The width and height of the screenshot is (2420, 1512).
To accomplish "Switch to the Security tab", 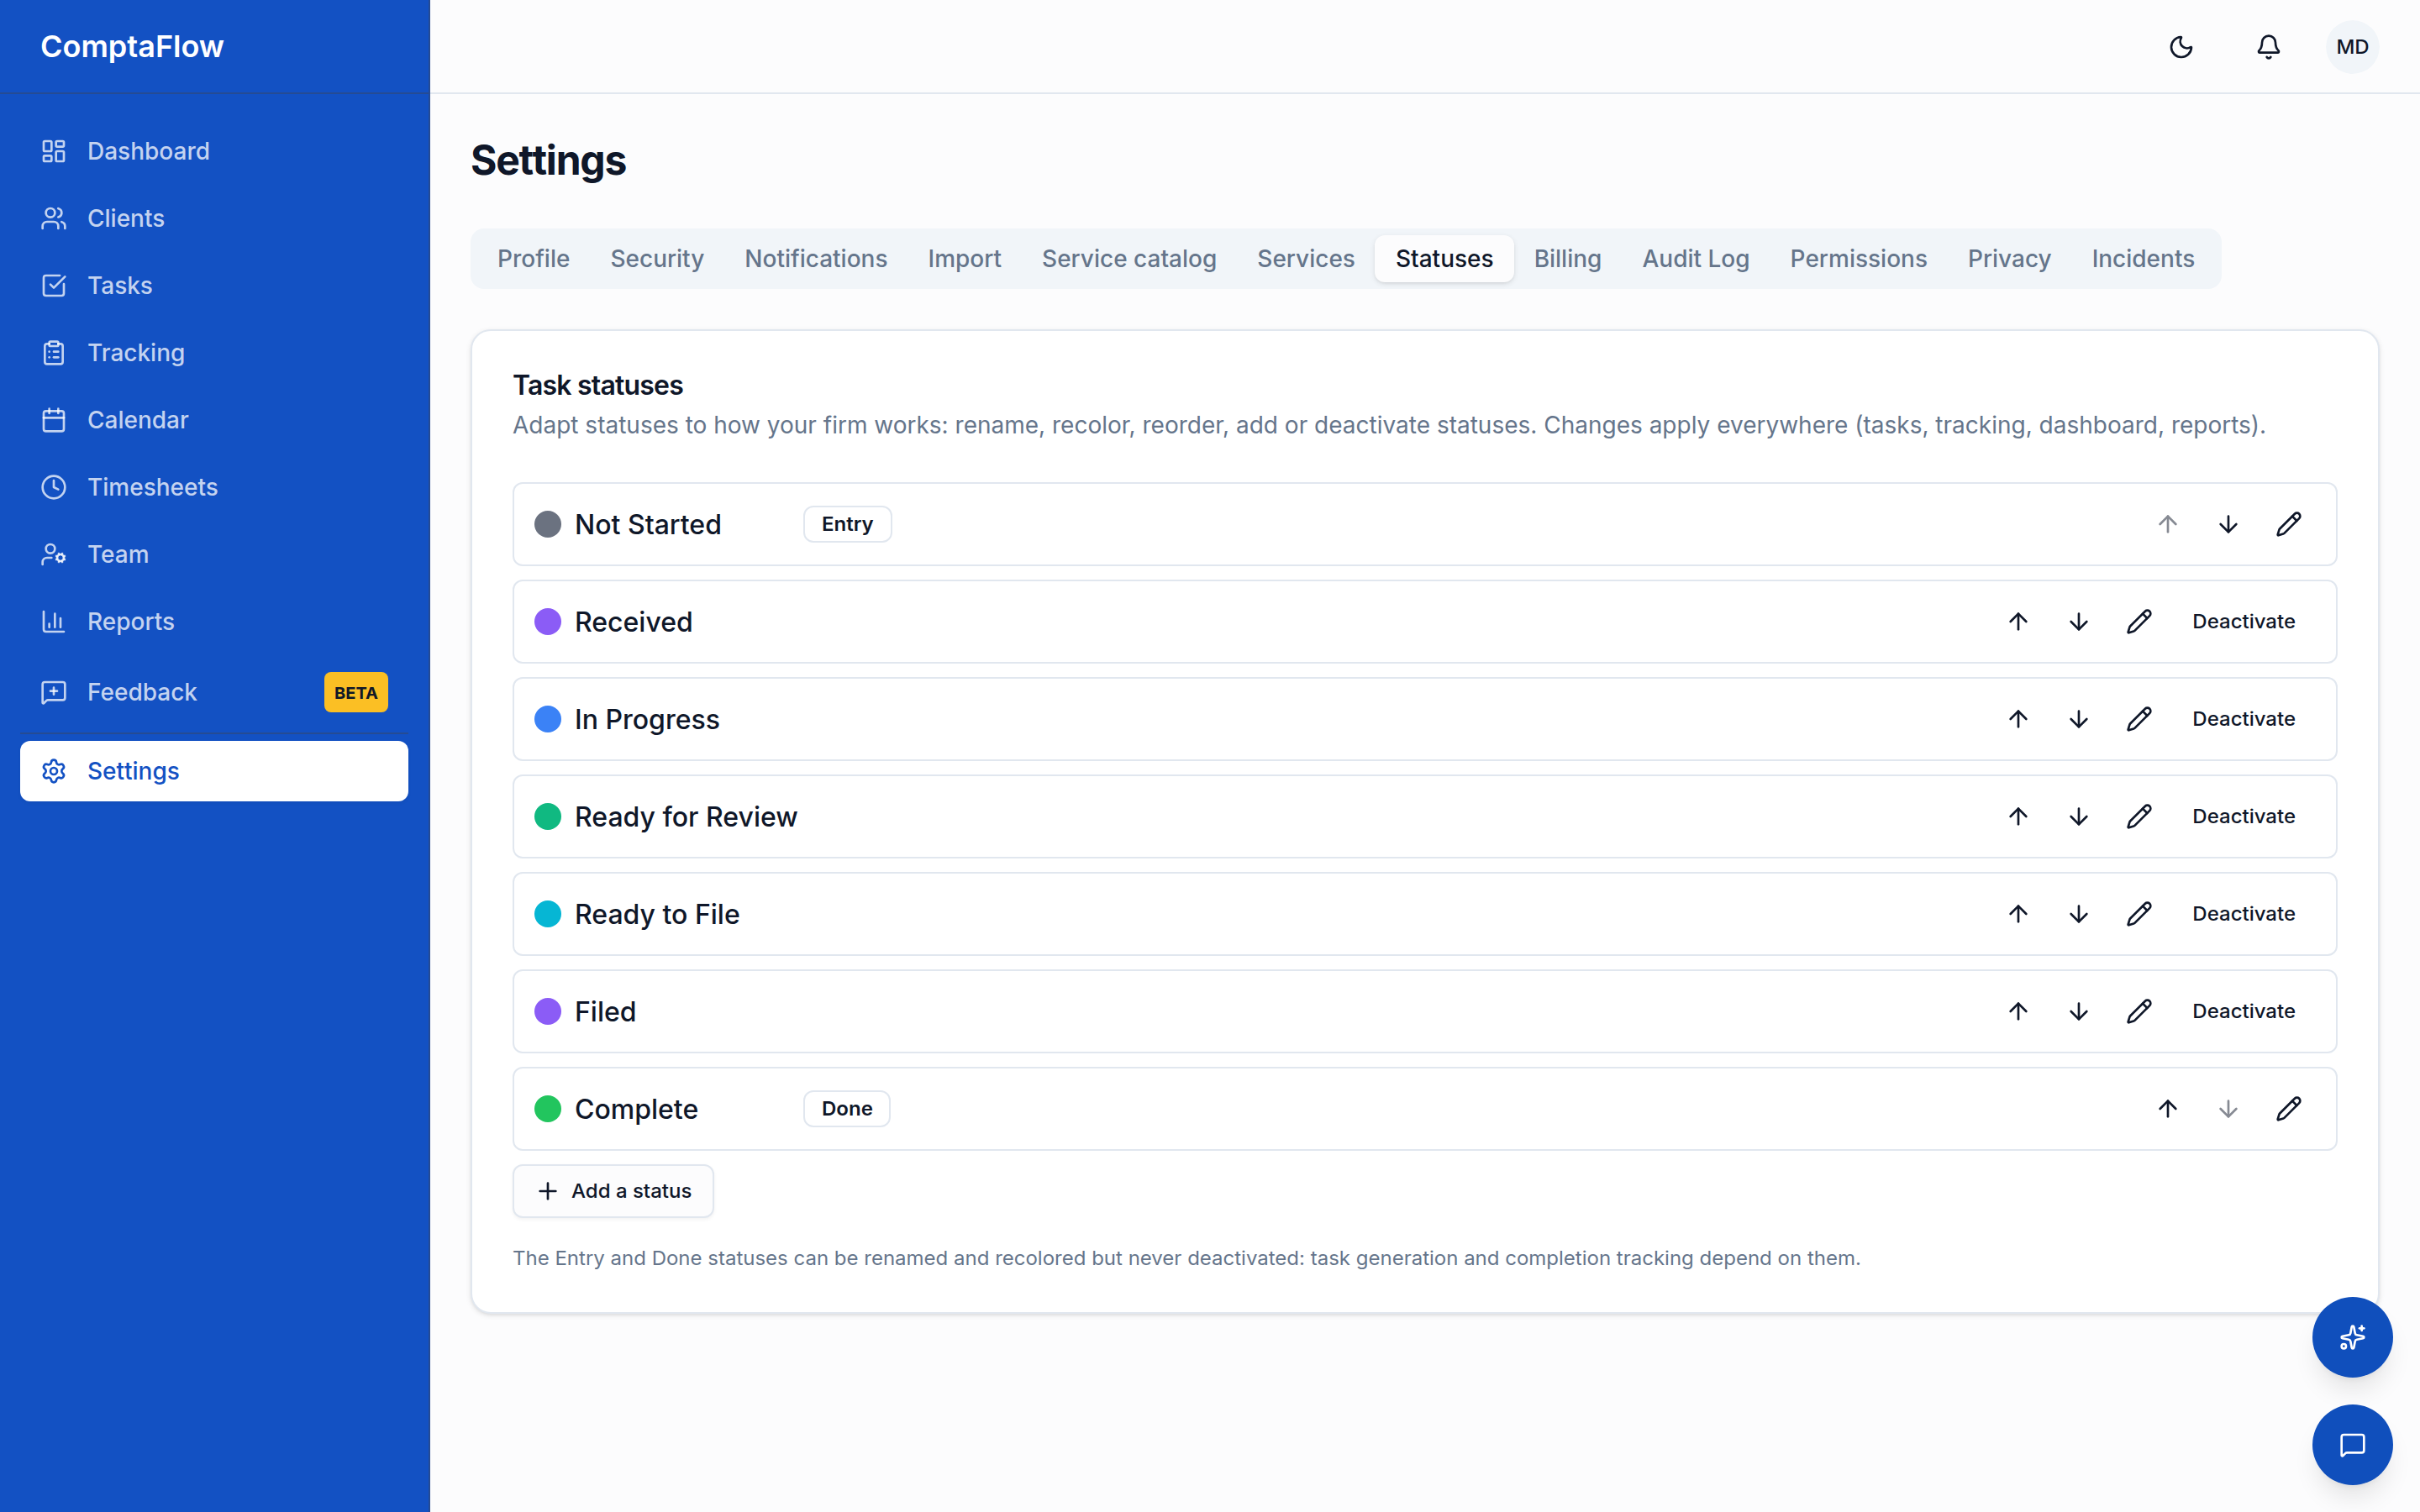I will pyautogui.click(x=657, y=259).
